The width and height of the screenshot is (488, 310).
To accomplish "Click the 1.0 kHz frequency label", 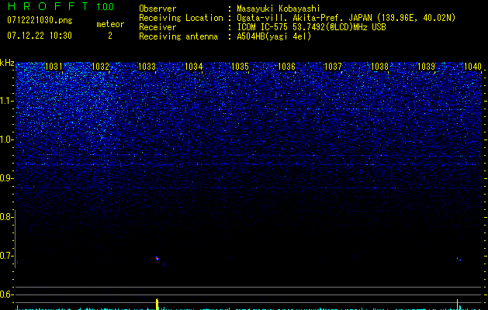I will (6, 139).
